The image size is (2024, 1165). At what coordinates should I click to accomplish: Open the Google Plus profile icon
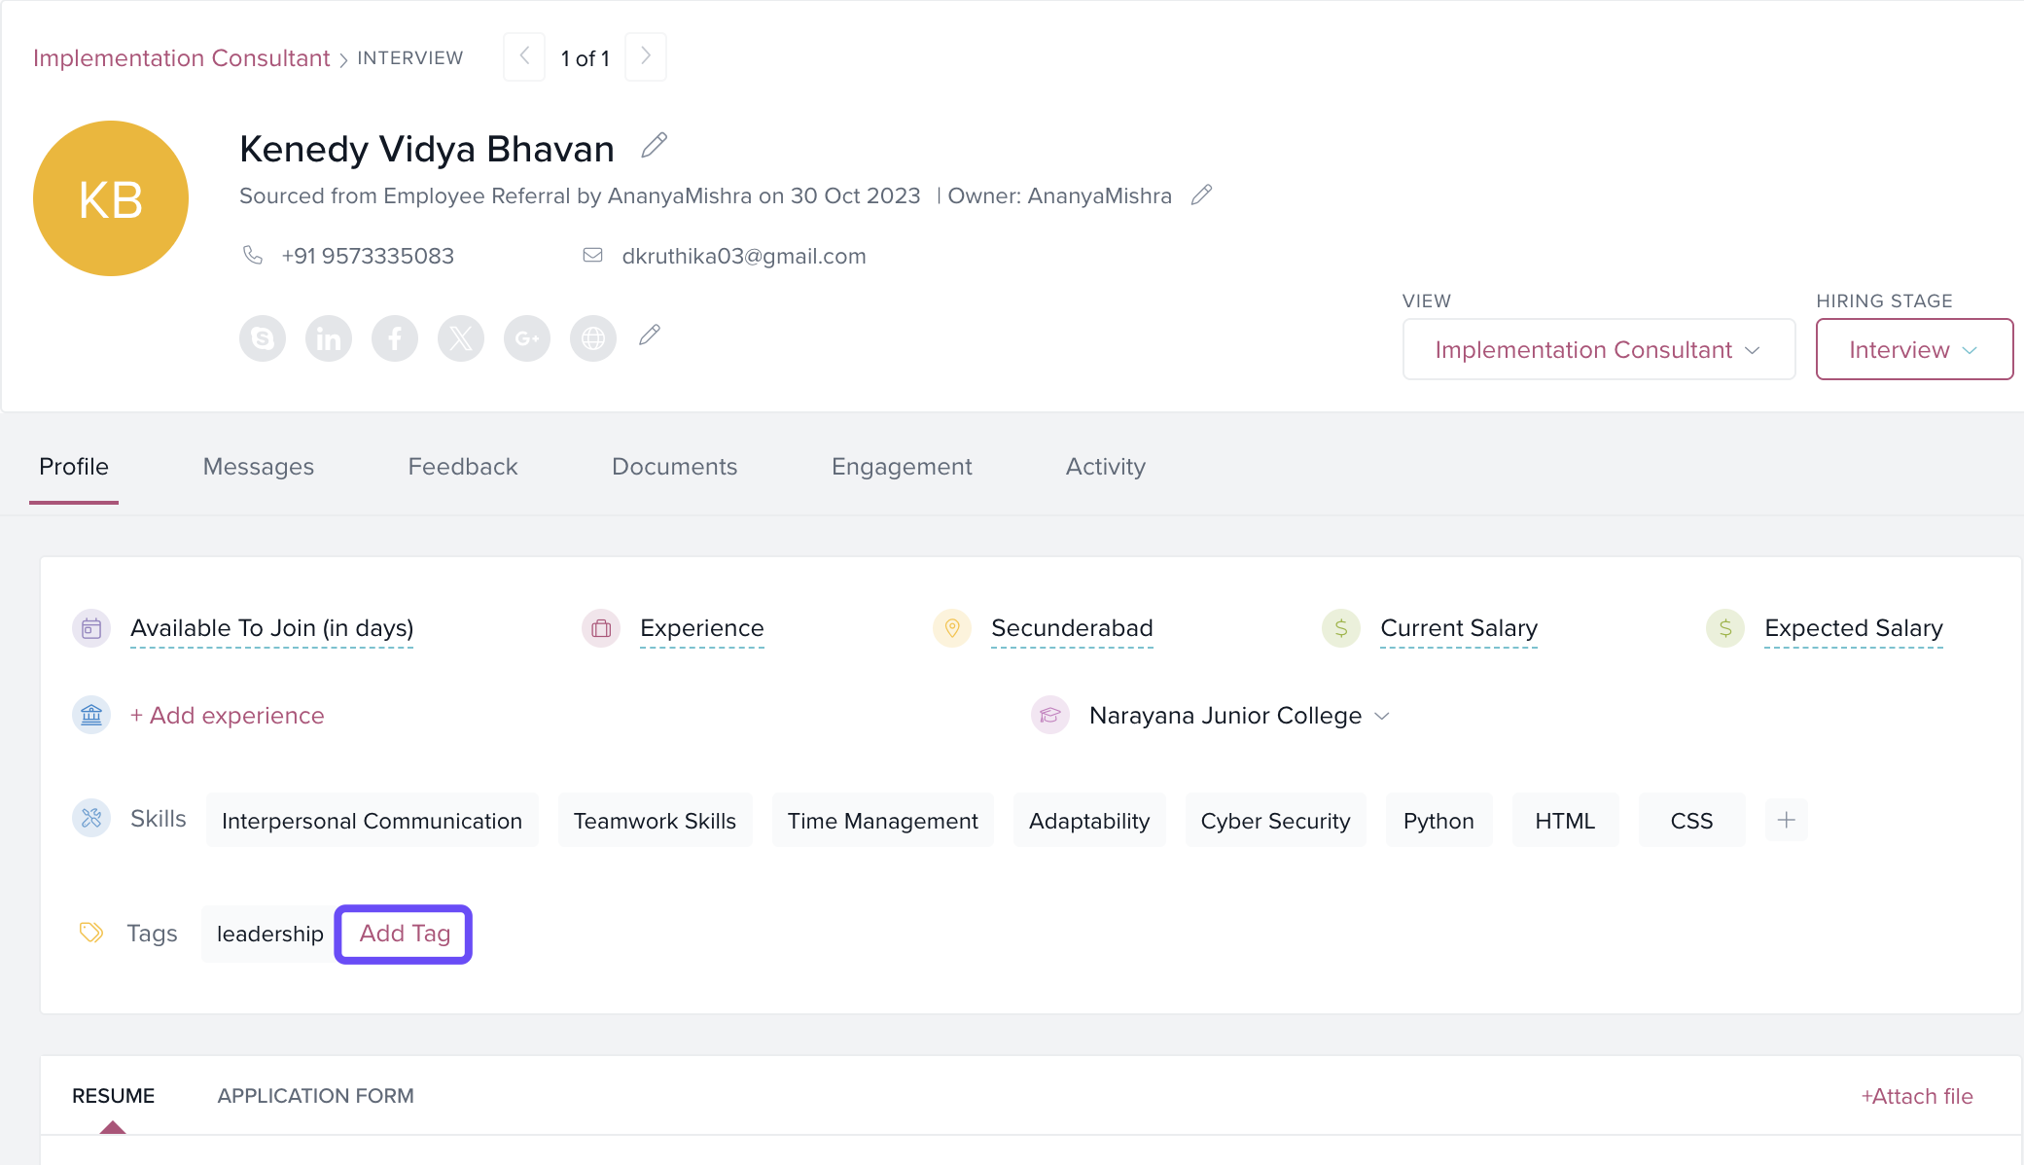[x=527, y=338]
